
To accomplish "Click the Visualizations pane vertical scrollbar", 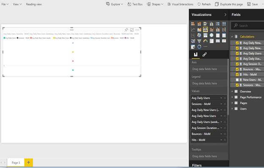I will pyautogui.click(x=228, y=87).
